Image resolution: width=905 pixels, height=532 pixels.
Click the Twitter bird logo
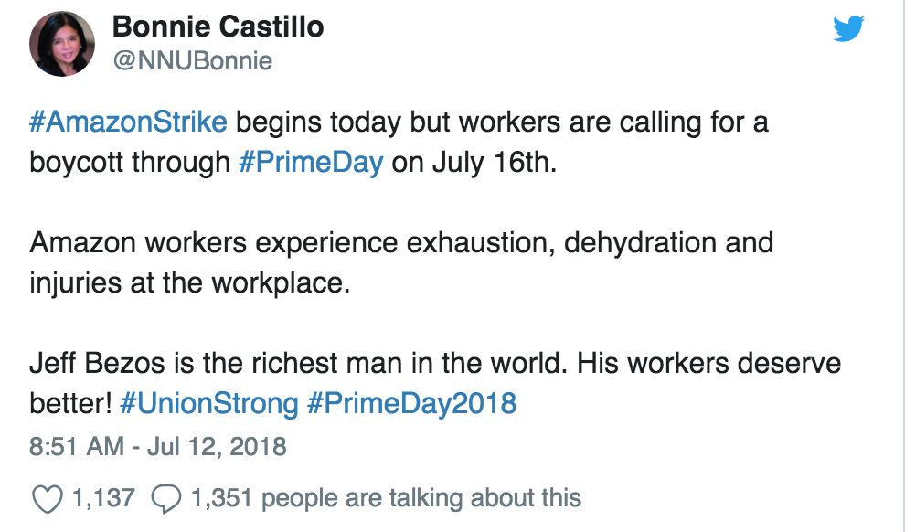851,30
